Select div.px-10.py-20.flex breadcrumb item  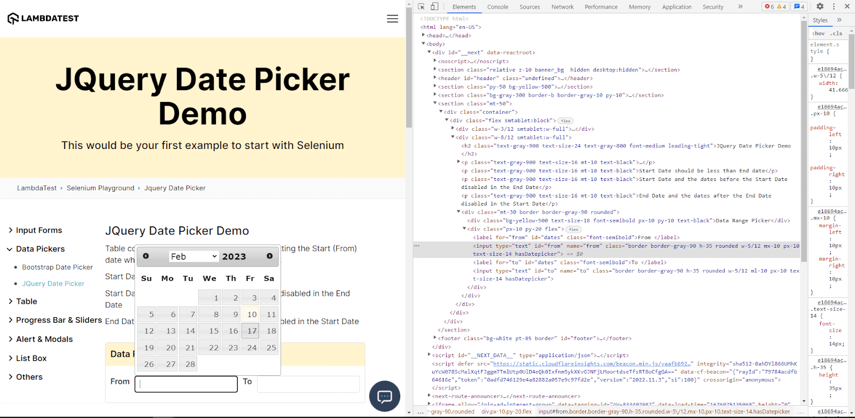[x=507, y=412]
